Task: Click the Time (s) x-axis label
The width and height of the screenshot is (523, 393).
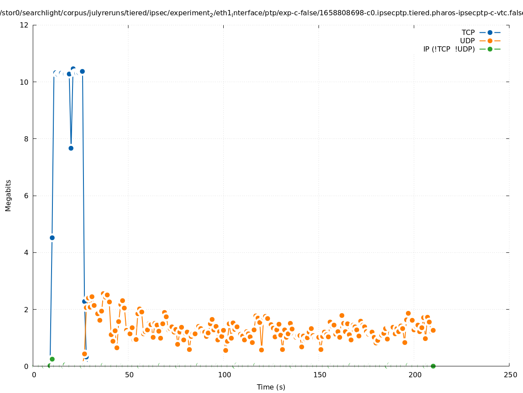Action: pyautogui.click(x=271, y=387)
